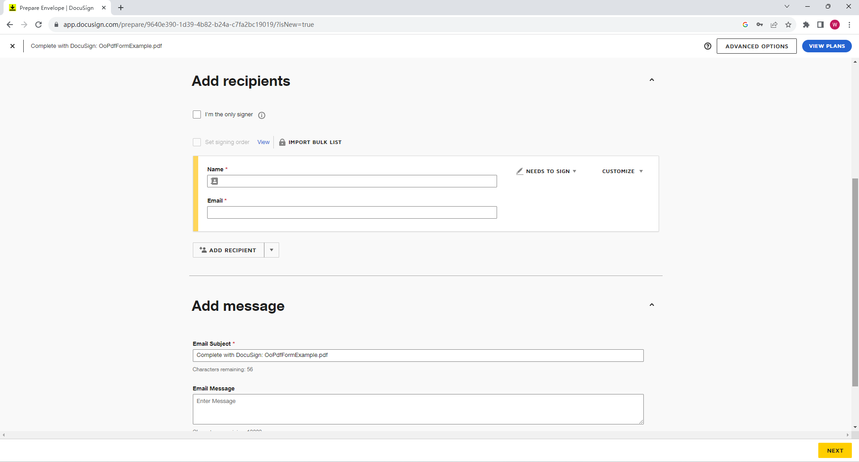This screenshot has height=462, width=859.
Task: Click the recipient Email input field
Action: 352,212
